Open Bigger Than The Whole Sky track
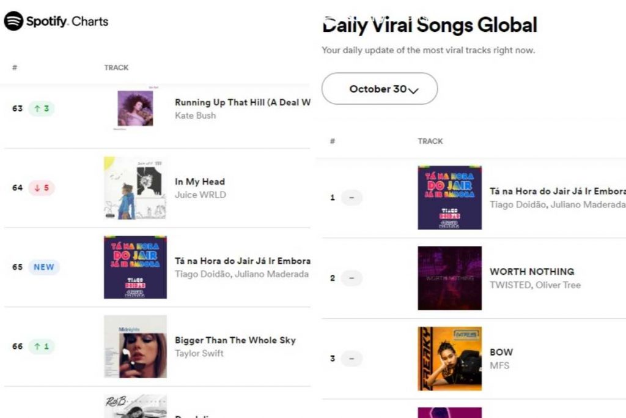The image size is (626, 418). click(235, 340)
